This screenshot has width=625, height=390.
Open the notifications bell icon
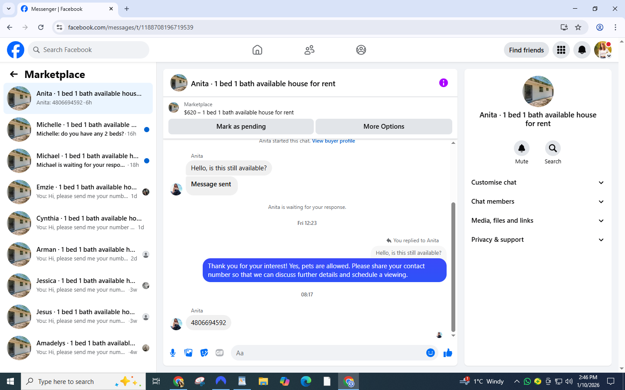582,50
